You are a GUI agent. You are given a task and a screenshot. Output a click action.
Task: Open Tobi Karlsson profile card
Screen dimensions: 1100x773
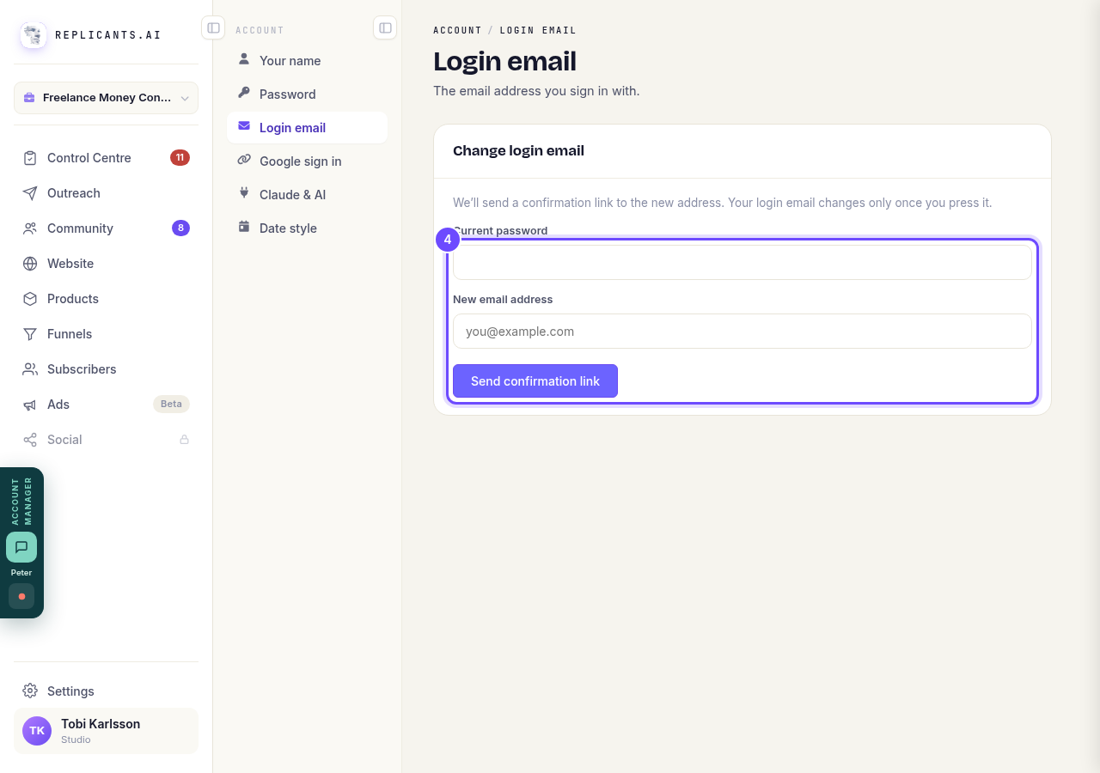(106, 731)
